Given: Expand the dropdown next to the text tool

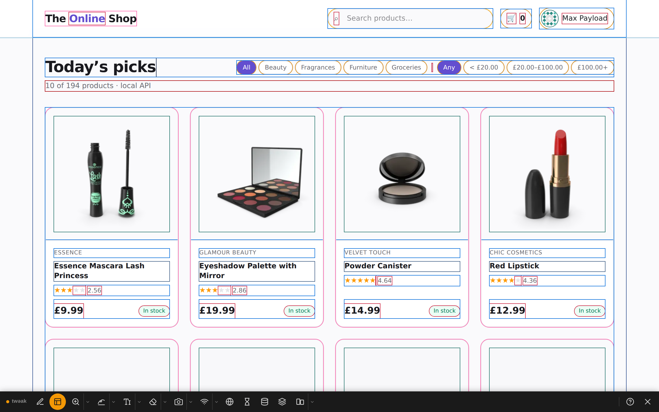Looking at the screenshot, I should 139,402.
